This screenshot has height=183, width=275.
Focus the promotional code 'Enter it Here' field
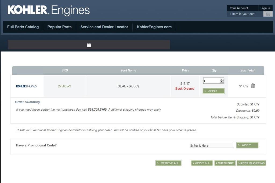212,145
